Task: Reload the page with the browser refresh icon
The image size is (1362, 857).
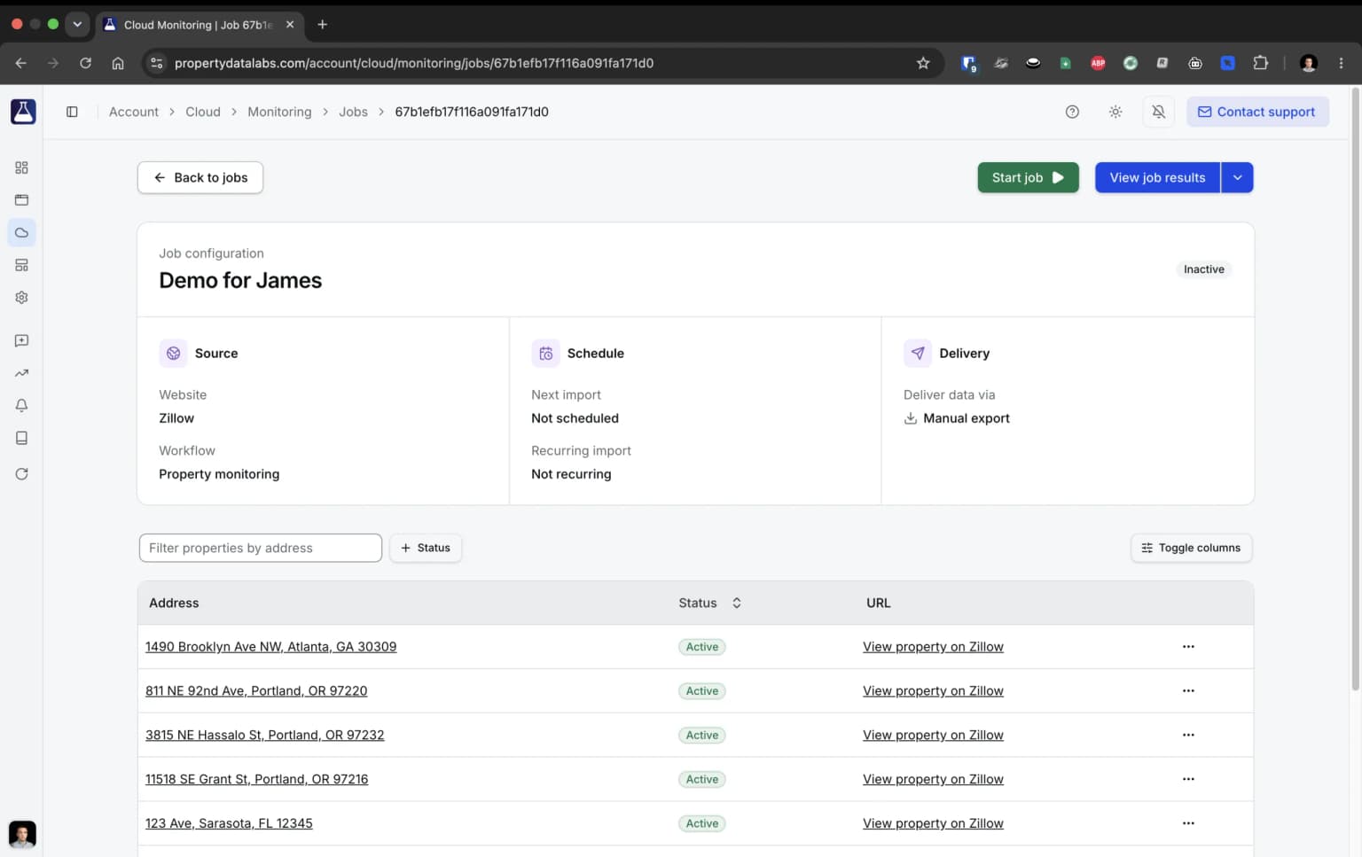Action: 85,63
